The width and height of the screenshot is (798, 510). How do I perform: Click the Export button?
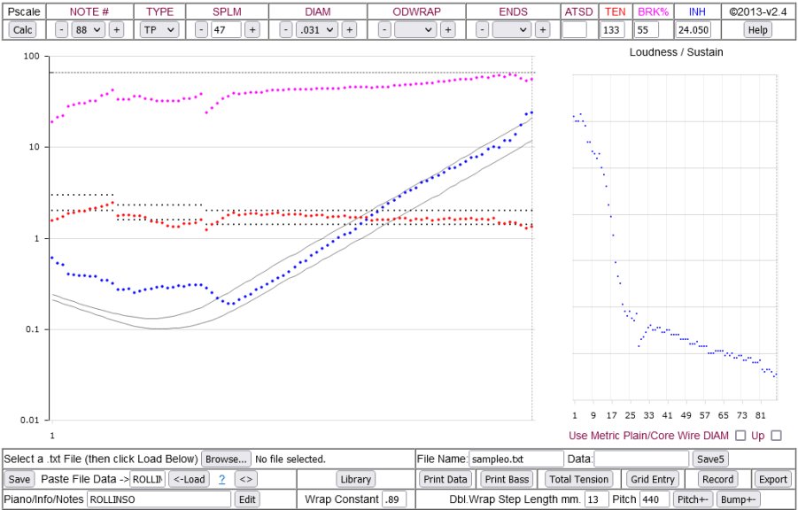(773, 480)
